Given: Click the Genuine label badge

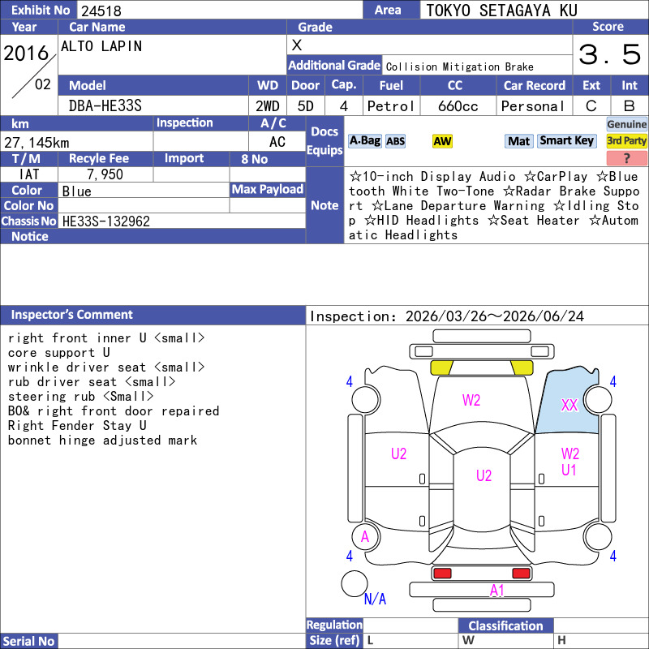Looking at the screenshot, I should 626,124.
